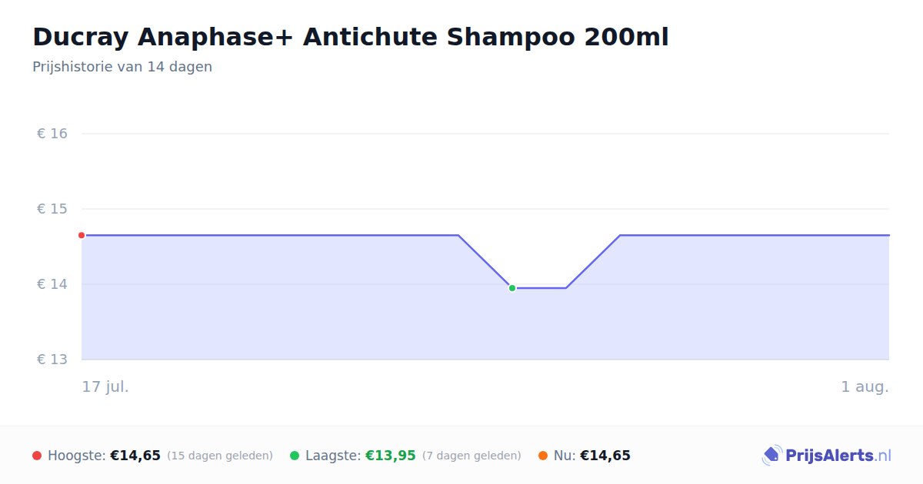Screen dimensions: 923x484
Task: Click the Laagste €13,95 value
Action: (391, 456)
